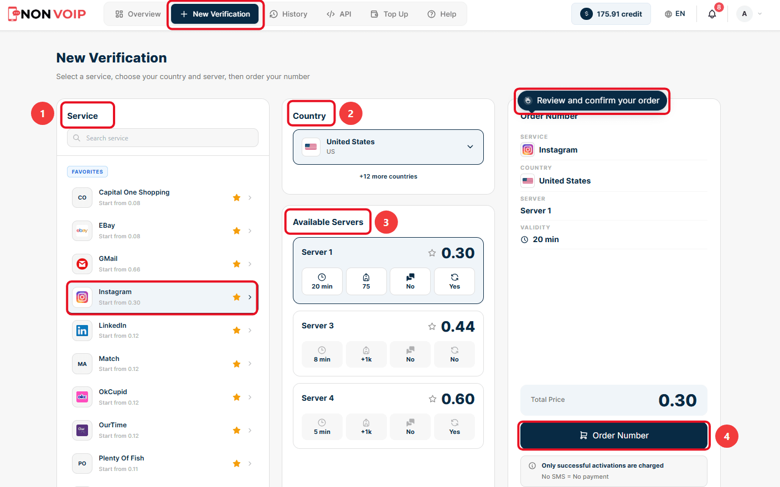Expand the Capital One Shopping row chevron
This screenshot has height=487, width=780.
(250, 197)
